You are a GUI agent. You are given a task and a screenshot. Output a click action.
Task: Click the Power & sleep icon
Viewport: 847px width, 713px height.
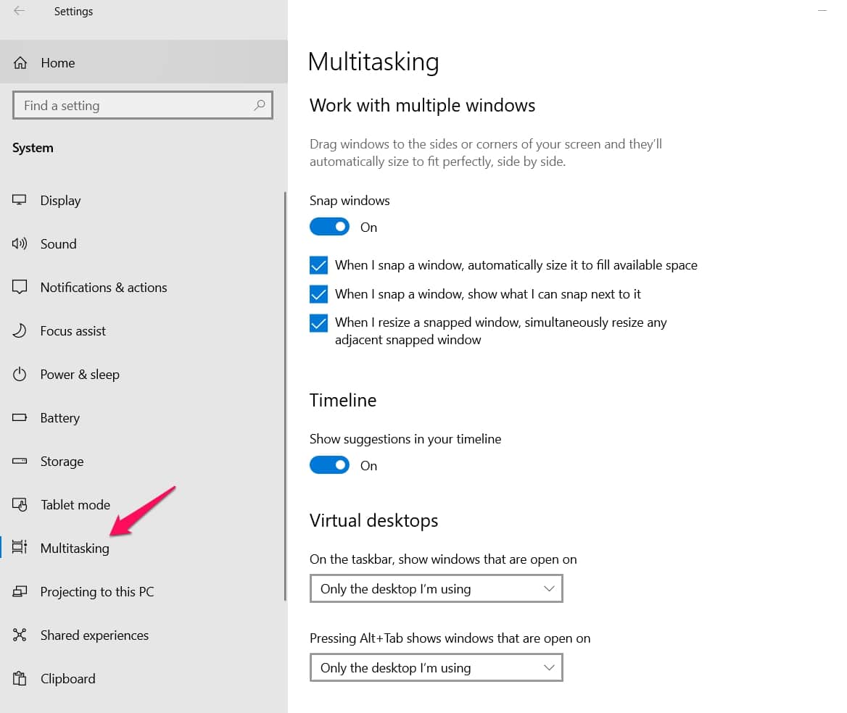click(20, 374)
